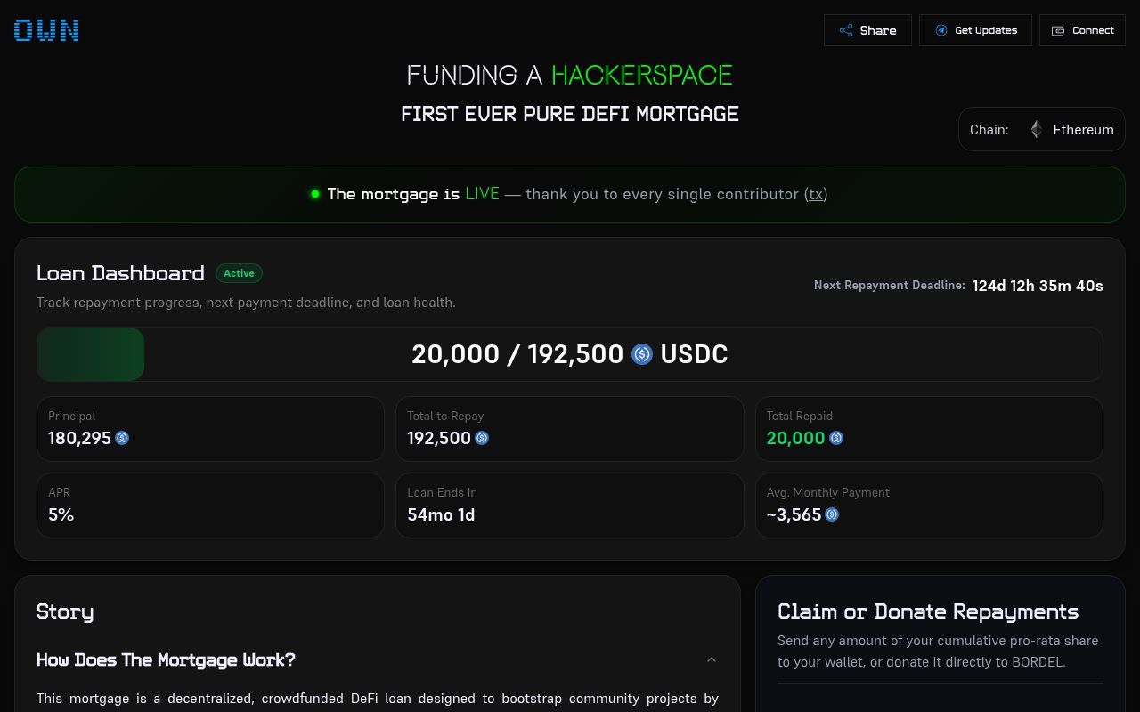Click the Total Repaid 20,000 amount

[x=795, y=438]
